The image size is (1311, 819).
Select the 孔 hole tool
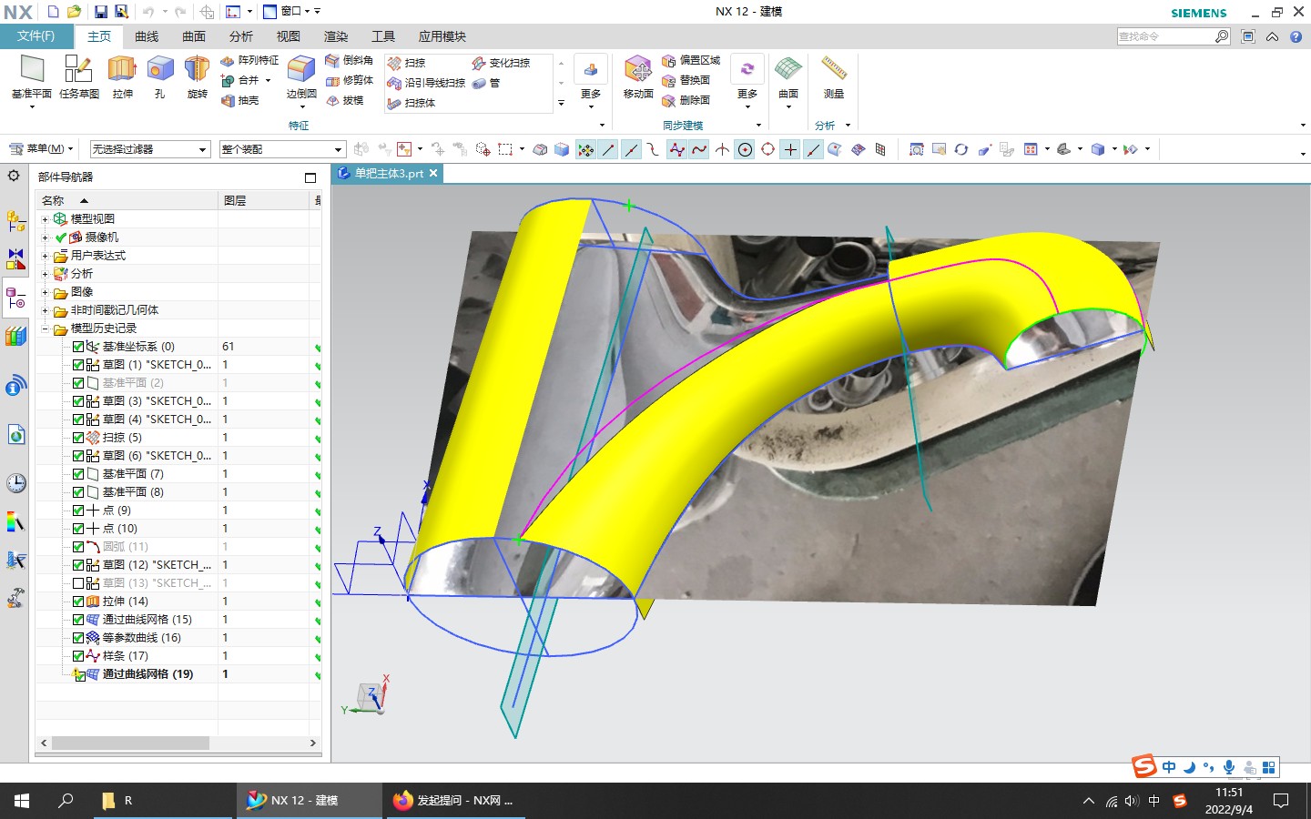pyautogui.click(x=160, y=76)
